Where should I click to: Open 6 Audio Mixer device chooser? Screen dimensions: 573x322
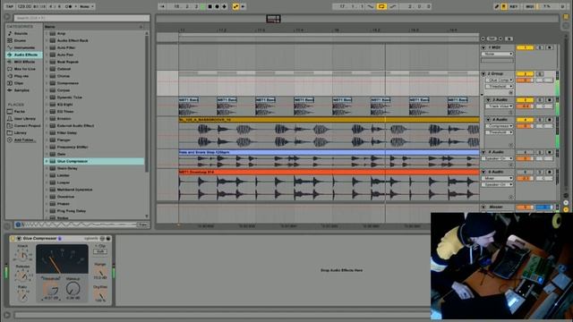click(497, 178)
